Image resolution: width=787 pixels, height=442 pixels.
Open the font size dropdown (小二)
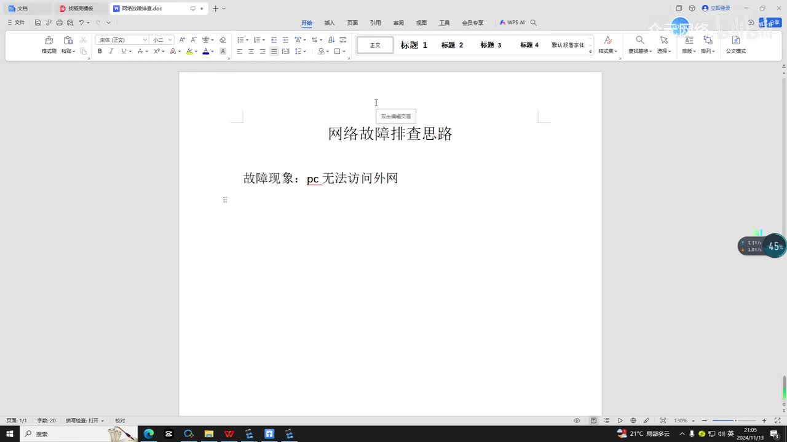170,40
